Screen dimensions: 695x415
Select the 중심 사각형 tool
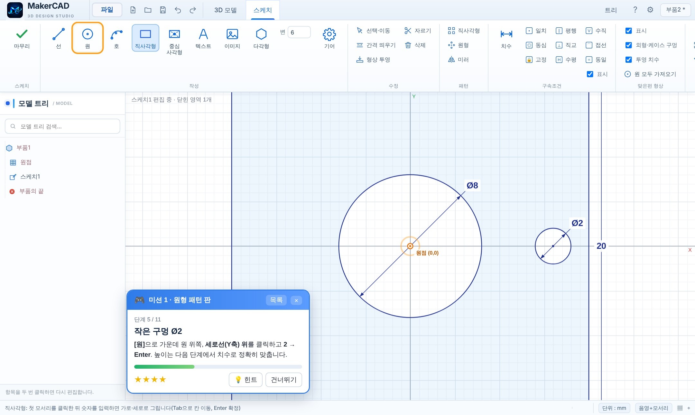click(174, 41)
